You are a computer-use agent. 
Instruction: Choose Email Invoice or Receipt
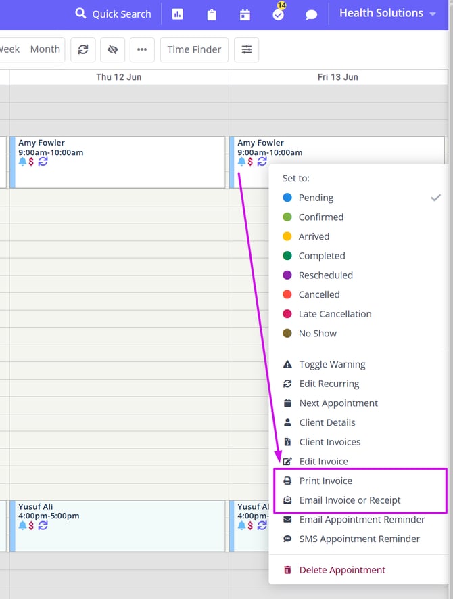[350, 500]
